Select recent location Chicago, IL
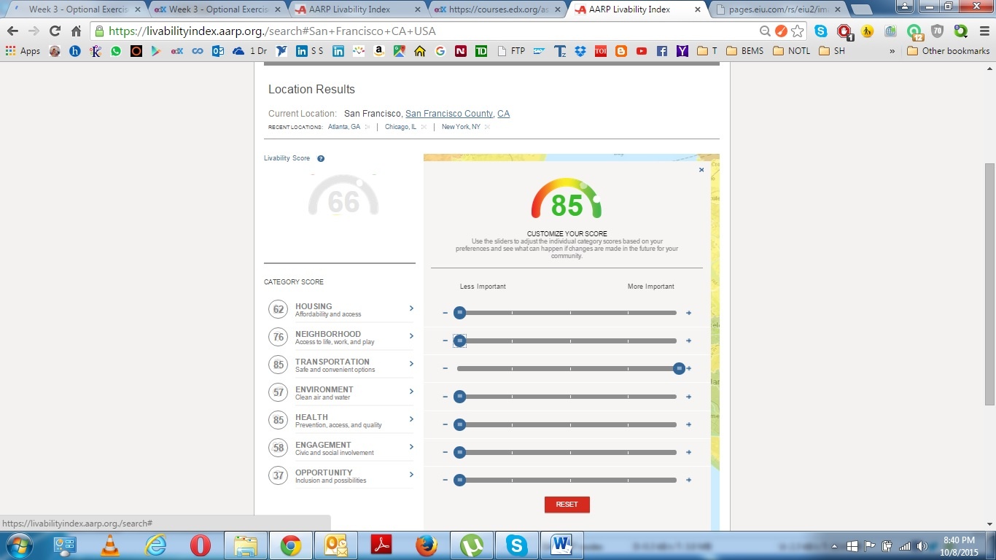 400,127
